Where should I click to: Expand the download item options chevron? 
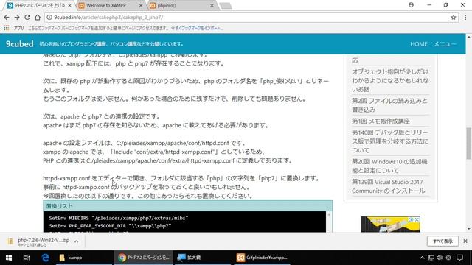click(77, 241)
